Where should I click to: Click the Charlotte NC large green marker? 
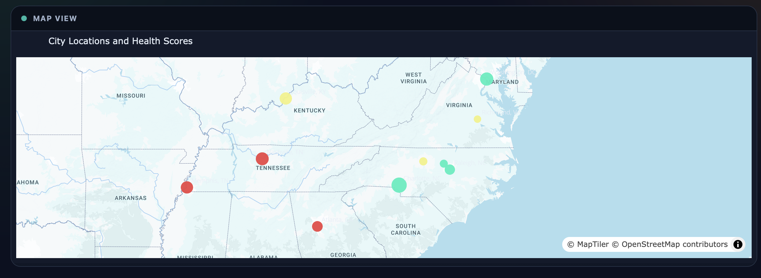pyautogui.click(x=399, y=185)
